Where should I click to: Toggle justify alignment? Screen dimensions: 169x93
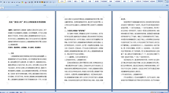click(42, 2)
